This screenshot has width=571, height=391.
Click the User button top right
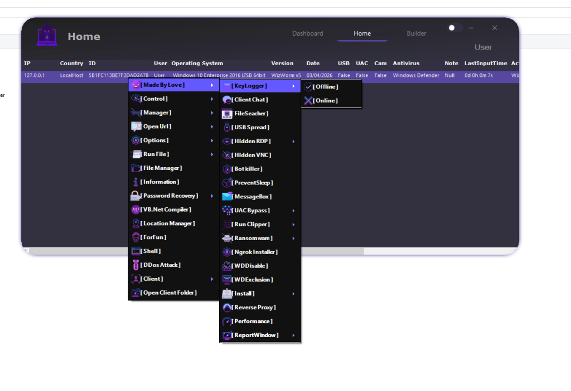483,47
